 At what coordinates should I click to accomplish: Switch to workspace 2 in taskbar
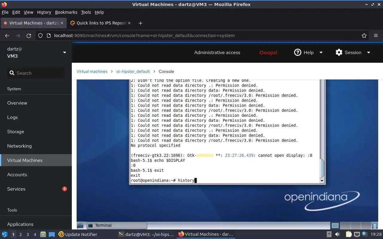click(x=20, y=235)
